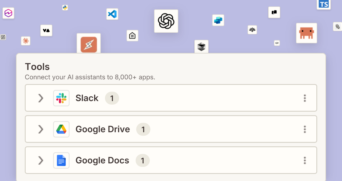
Task: Click the Google Docs count badge
Action: (x=143, y=160)
